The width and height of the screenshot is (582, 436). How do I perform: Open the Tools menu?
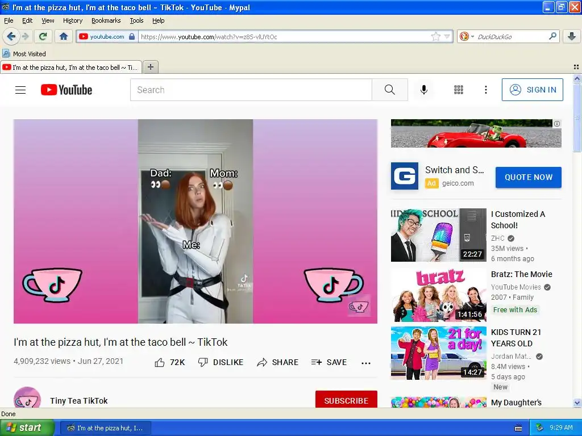[136, 20]
